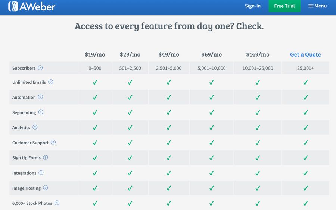336x210 pixels.
Task: Click the Analytics question mark icon
Action: click(35, 127)
